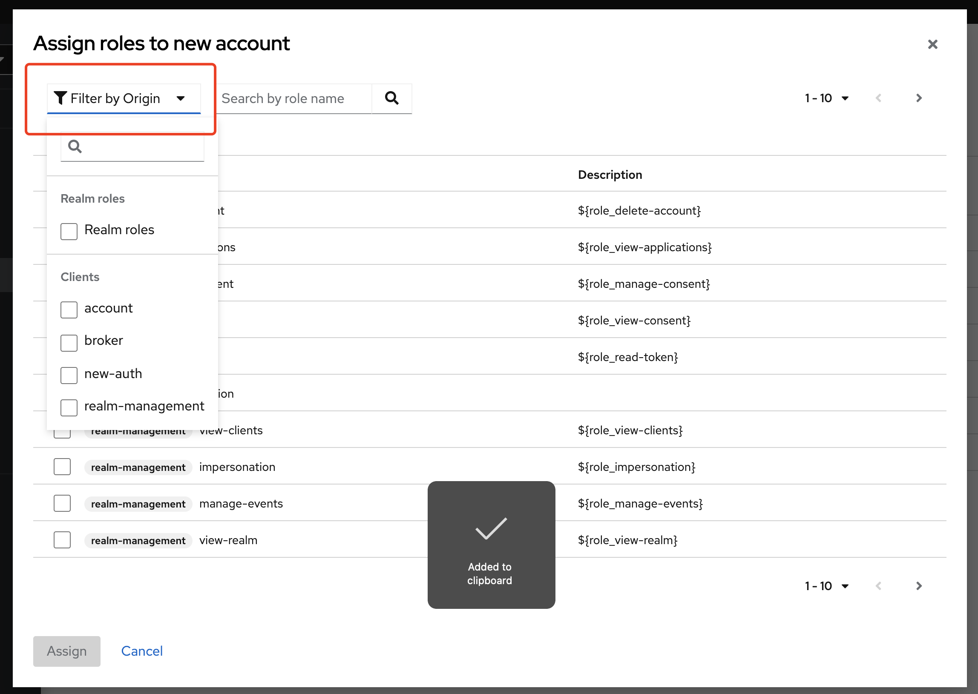The image size is (978, 694).
Task: Open the top 1-10 pagination dropdown
Action: tap(827, 98)
